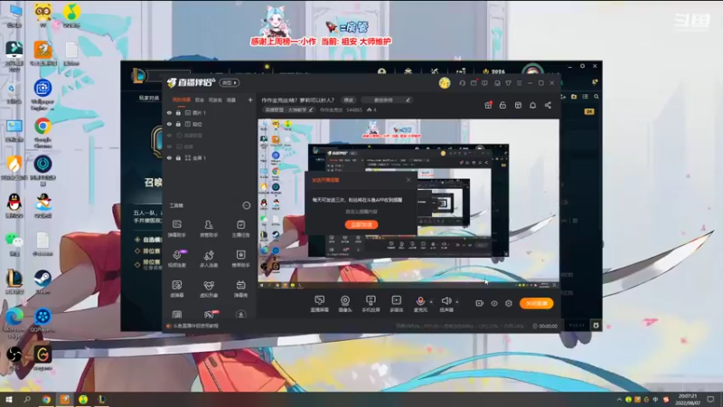Open the headset customer service icon
723x407 pixels.
click(462, 83)
